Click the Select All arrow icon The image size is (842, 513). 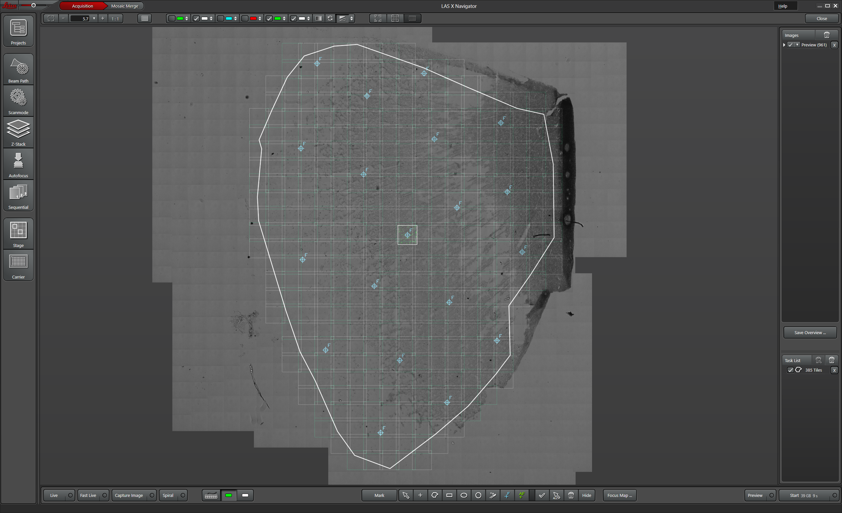(556, 495)
